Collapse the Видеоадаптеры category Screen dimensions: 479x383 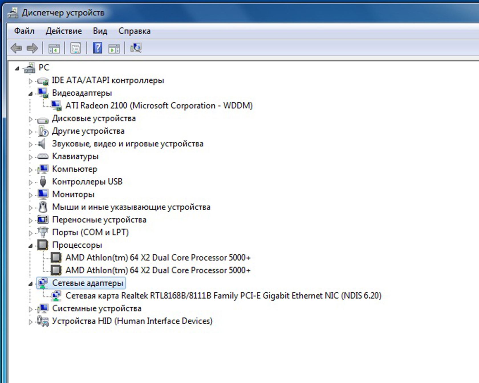point(30,93)
